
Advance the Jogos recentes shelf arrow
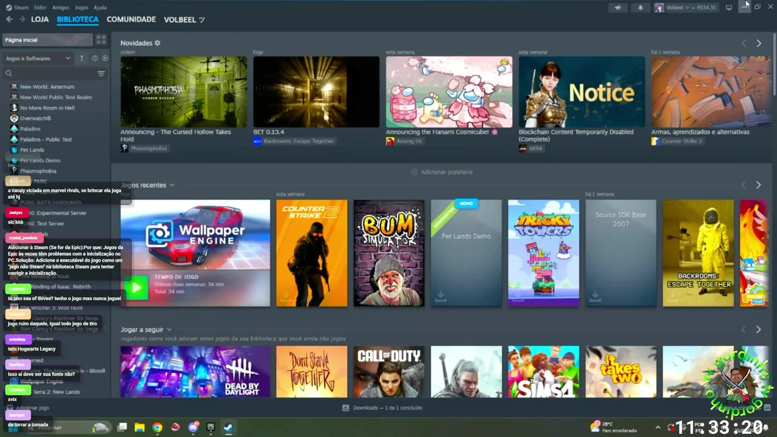point(758,185)
